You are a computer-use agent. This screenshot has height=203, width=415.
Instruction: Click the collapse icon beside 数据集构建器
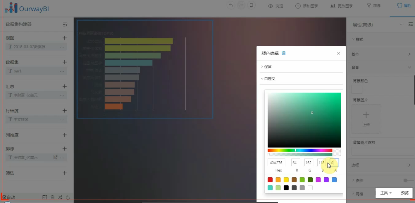point(65,24)
